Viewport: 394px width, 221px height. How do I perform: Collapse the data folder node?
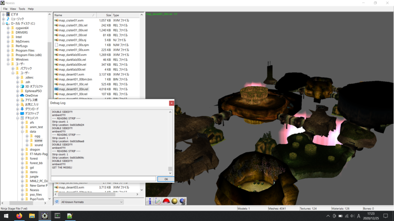pos(22,132)
